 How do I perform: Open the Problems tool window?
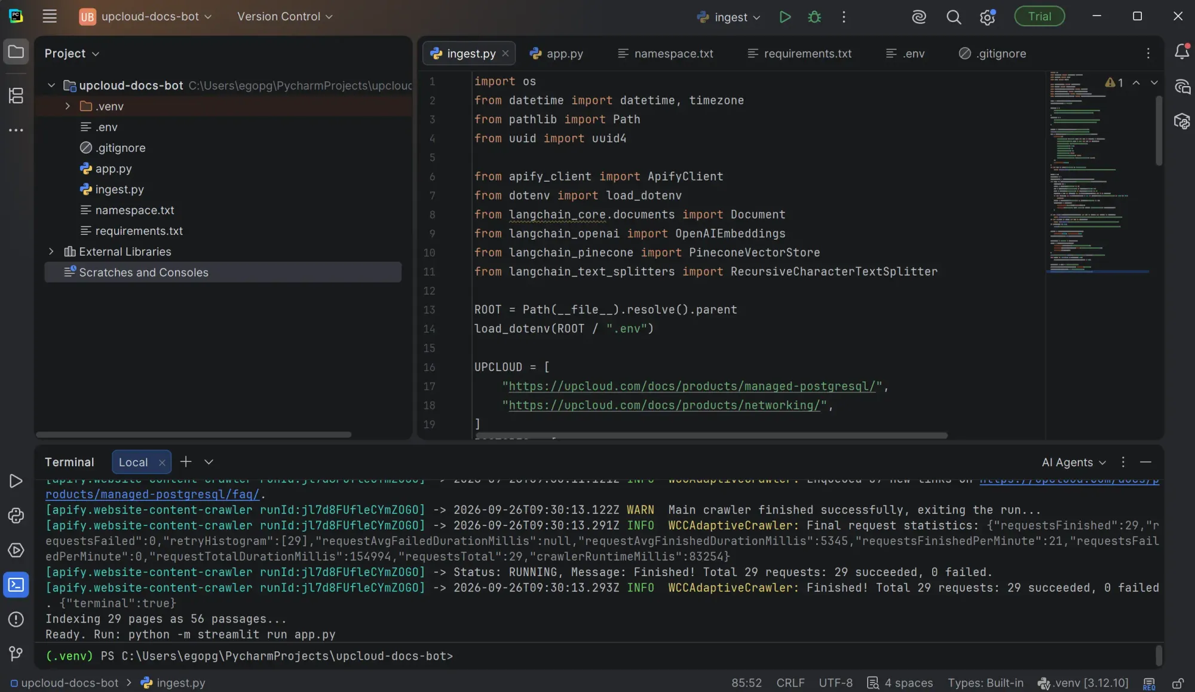(16, 619)
